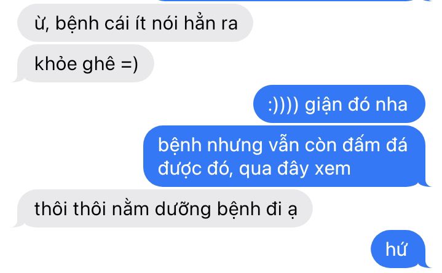The height and width of the screenshot is (273, 442).
Task: Click the tail of the 'khỏe ghê' bubble
Action: click(17, 79)
